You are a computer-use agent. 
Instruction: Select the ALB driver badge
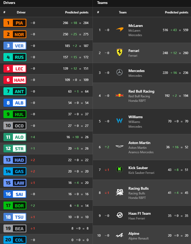coord(15,103)
